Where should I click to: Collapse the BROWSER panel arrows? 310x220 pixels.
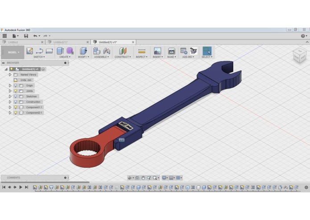pos(3,63)
